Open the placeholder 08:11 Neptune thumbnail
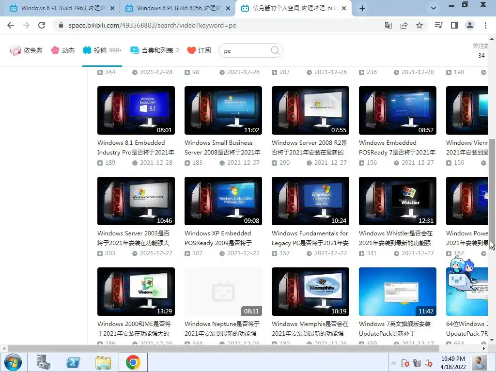 click(x=223, y=291)
